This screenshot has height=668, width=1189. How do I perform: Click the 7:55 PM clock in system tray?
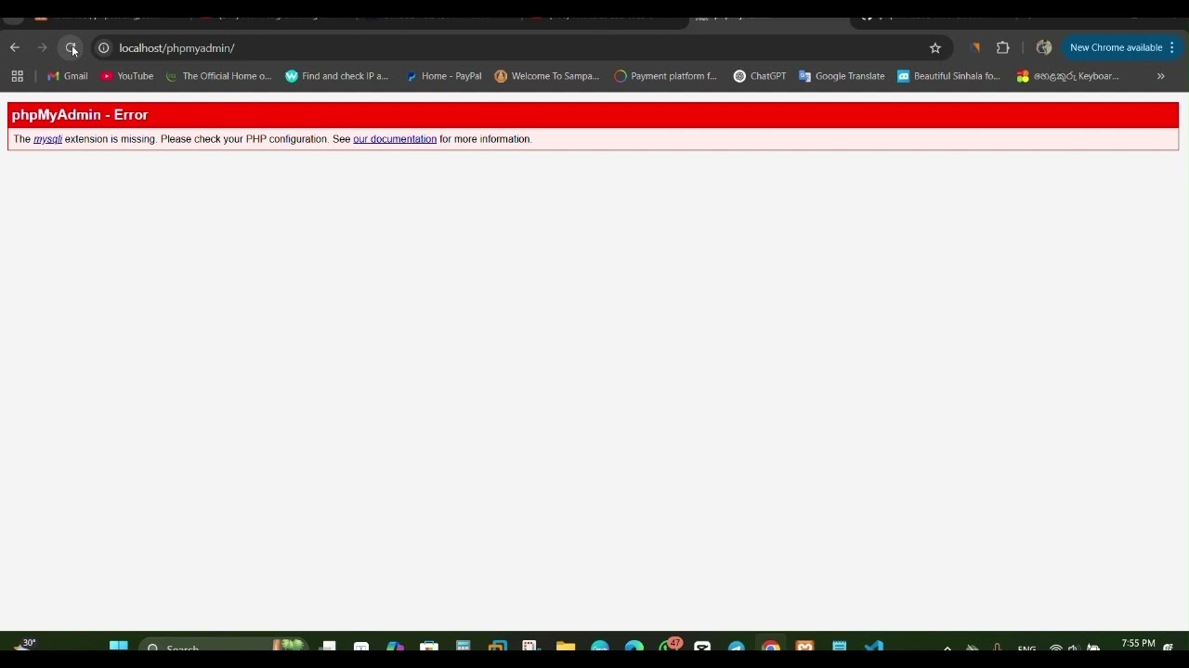click(1138, 644)
